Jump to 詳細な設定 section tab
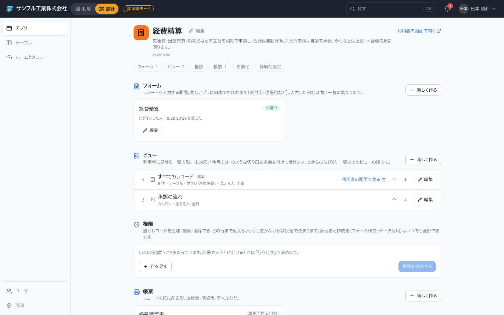Viewport: 504px width, 315px height. [270, 67]
